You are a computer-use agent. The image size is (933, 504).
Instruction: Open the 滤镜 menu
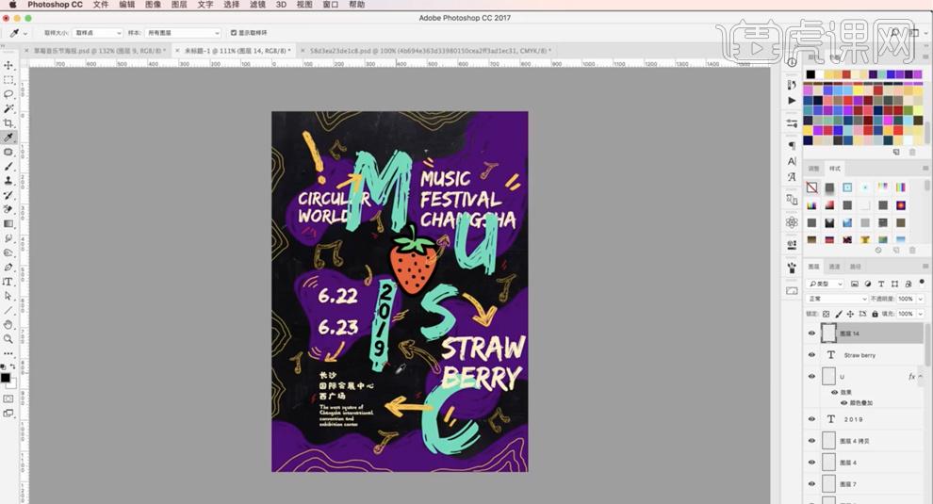pos(257,4)
